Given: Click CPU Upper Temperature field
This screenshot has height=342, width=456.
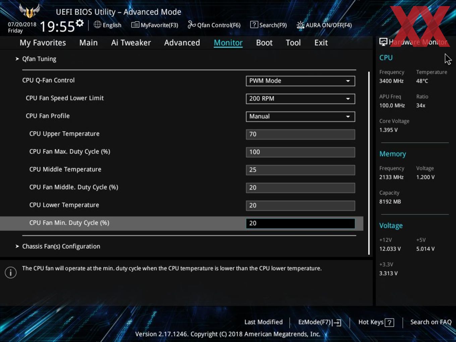Looking at the screenshot, I should [x=300, y=134].
